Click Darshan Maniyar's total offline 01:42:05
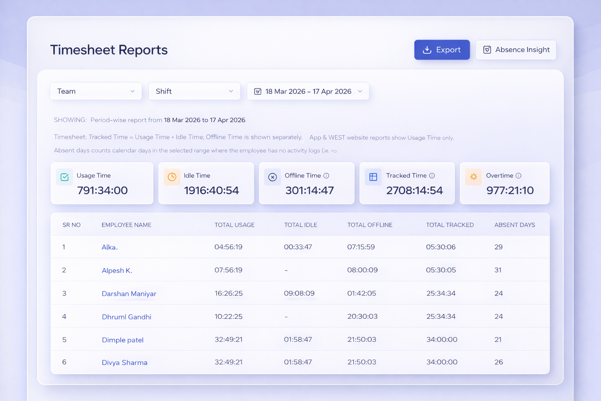The image size is (601, 401). click(x=362, y=293)
